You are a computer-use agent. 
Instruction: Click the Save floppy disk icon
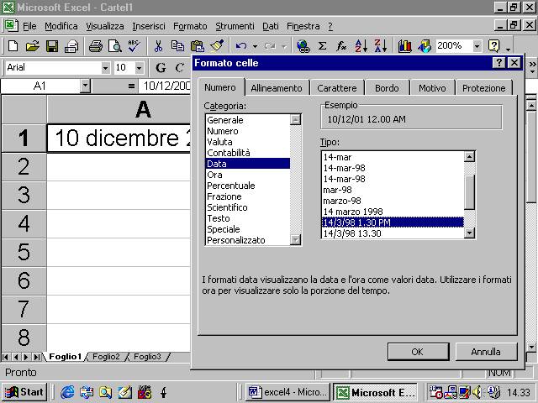click(x=52, y=46)
